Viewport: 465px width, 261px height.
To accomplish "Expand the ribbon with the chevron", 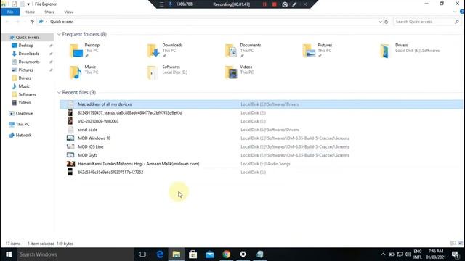I will [x=455, y=12].
